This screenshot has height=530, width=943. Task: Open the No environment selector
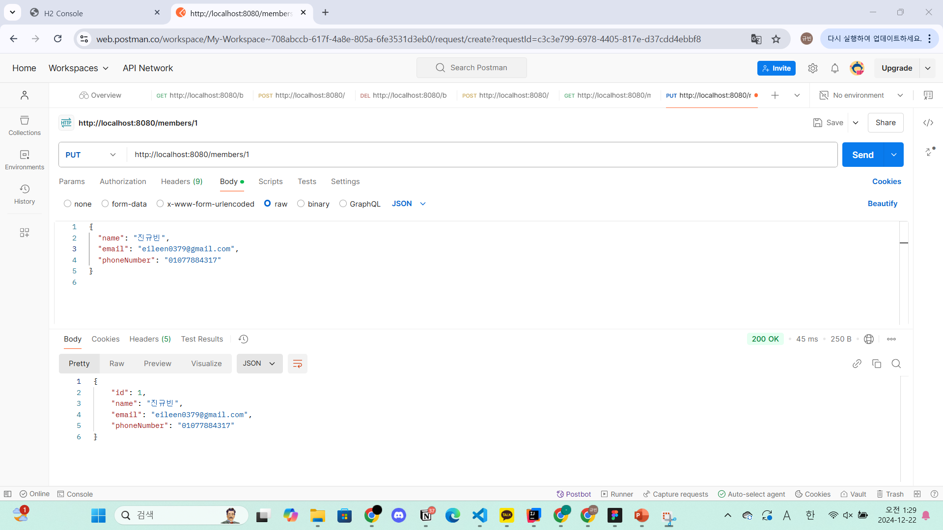point(861,95)
